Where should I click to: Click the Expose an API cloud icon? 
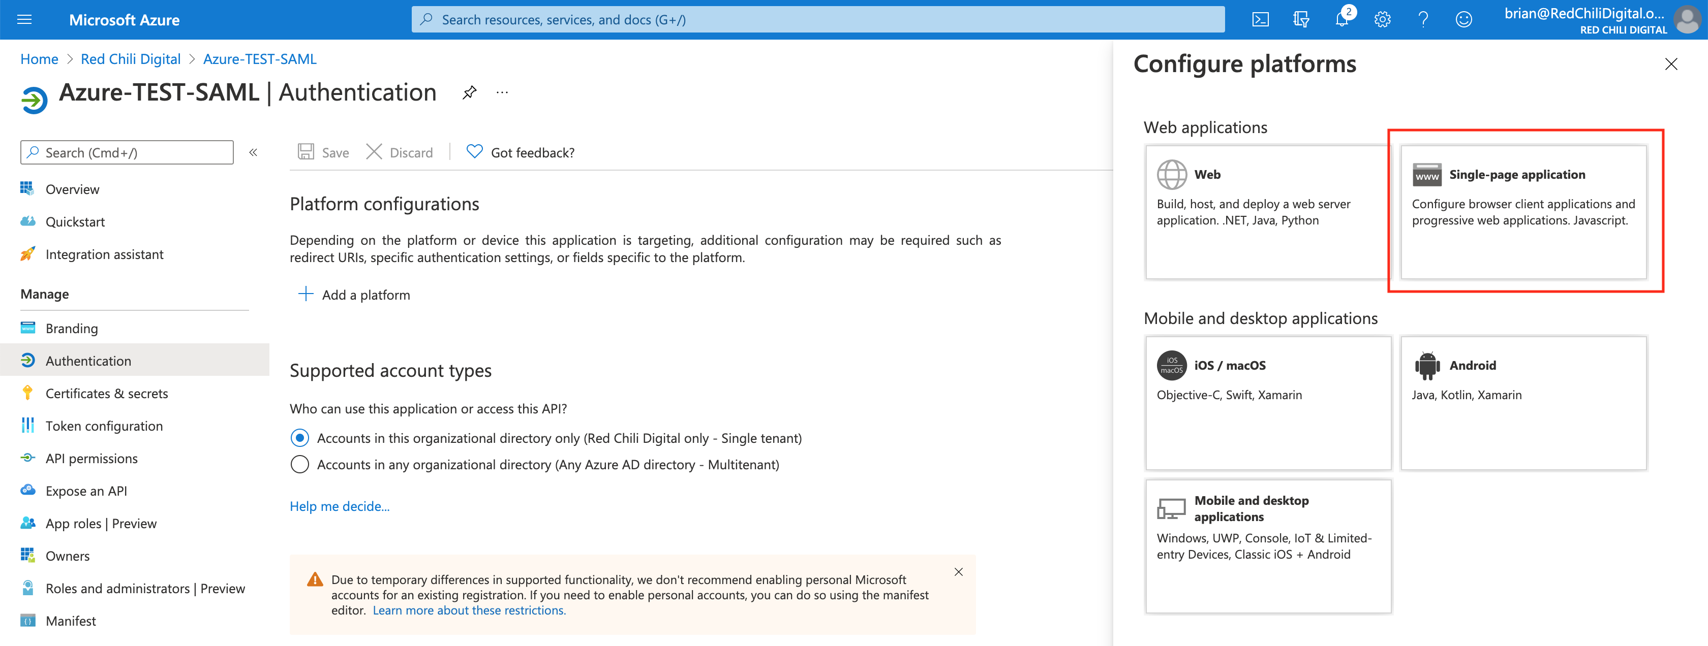coord(27,490)
